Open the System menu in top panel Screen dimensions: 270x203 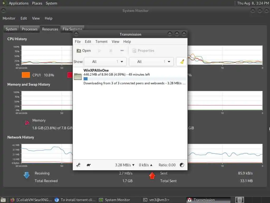[51, 3]
